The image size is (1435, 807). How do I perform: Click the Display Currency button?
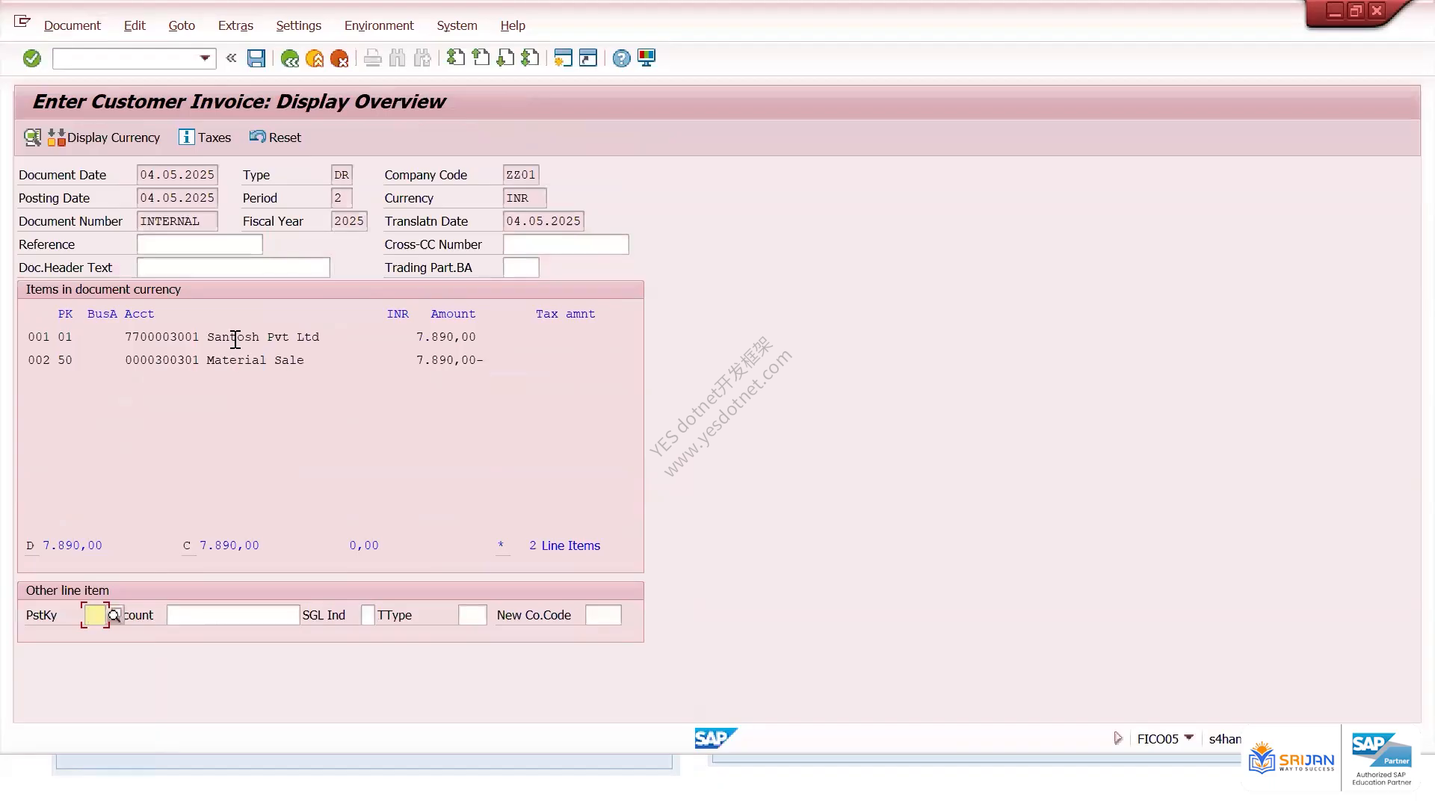point(104,137)
